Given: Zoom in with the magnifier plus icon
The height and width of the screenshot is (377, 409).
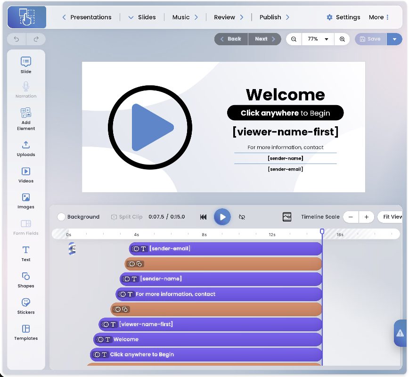Looking at the screenshot, I should (x=342, y=39).
